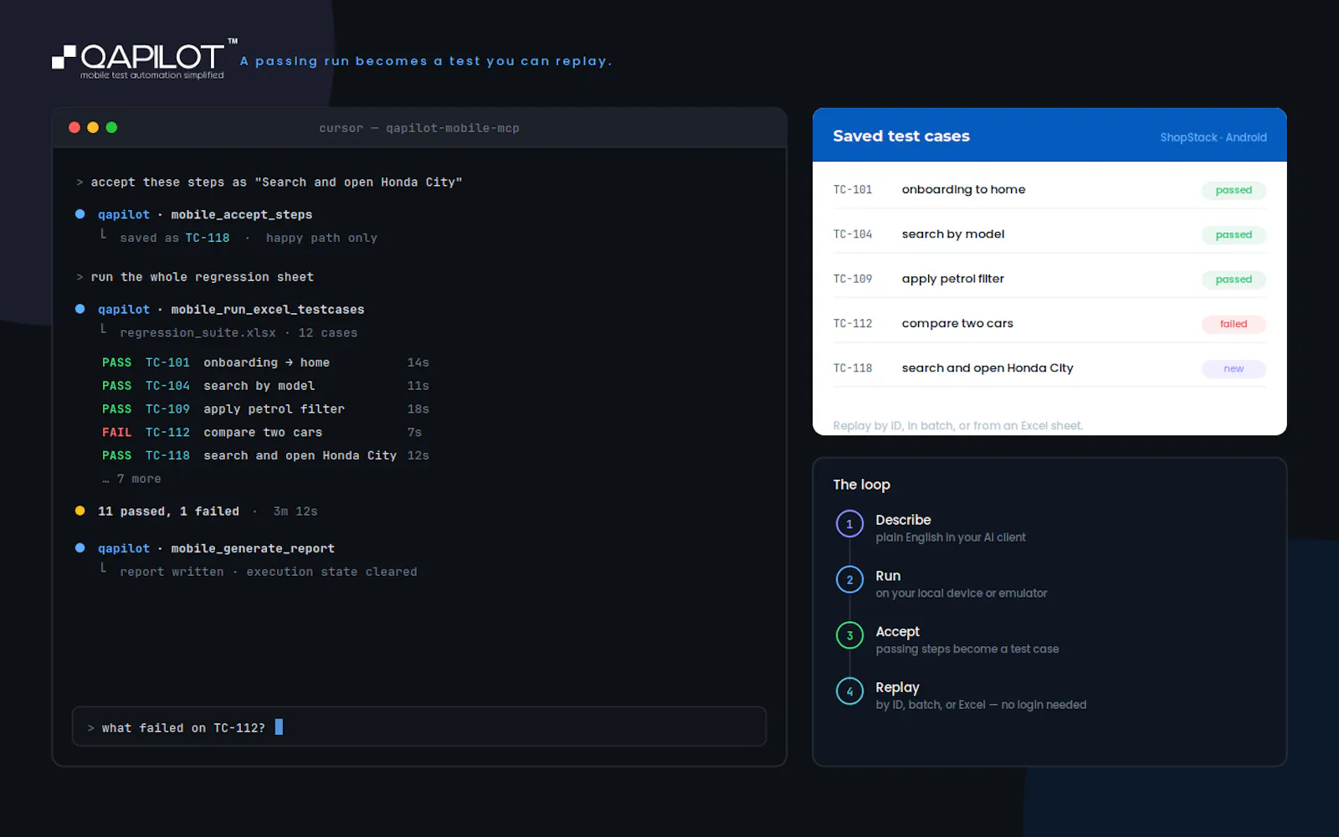Click 'Replay by ID, in batch' footer text
The image size is (1339, 837).
(957, 425)
